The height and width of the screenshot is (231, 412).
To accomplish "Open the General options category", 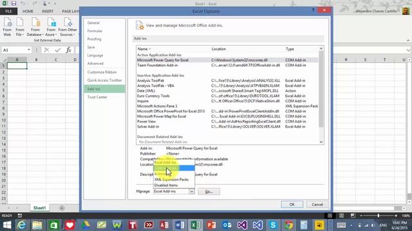I will (93, 23).
